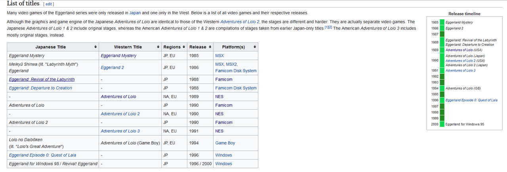Select timeline entry 'Adventures of Lolo (GB)'

tap(463, 88)
